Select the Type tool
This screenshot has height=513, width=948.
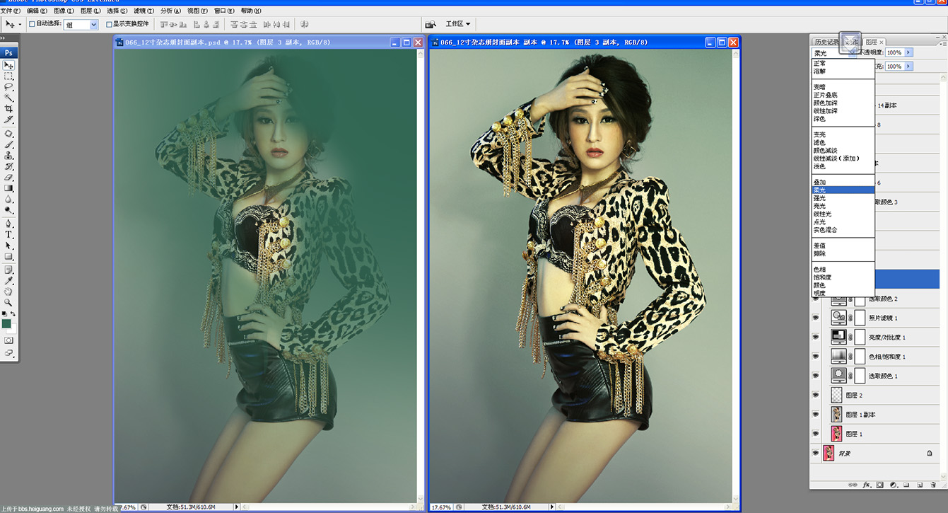[x=8, y=234]
